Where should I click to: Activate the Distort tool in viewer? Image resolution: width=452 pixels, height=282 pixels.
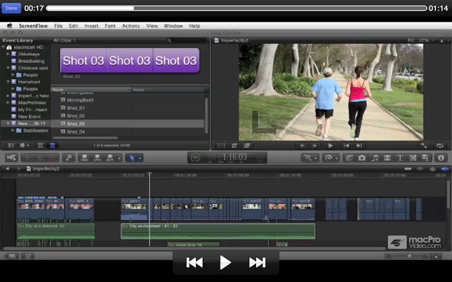pyautogui.click(x=247, y=146)
